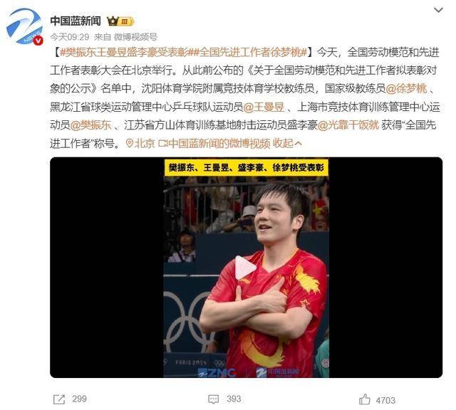Click the yellow video title banner
The height and width of the screenshot is (410, 456).
247,167
